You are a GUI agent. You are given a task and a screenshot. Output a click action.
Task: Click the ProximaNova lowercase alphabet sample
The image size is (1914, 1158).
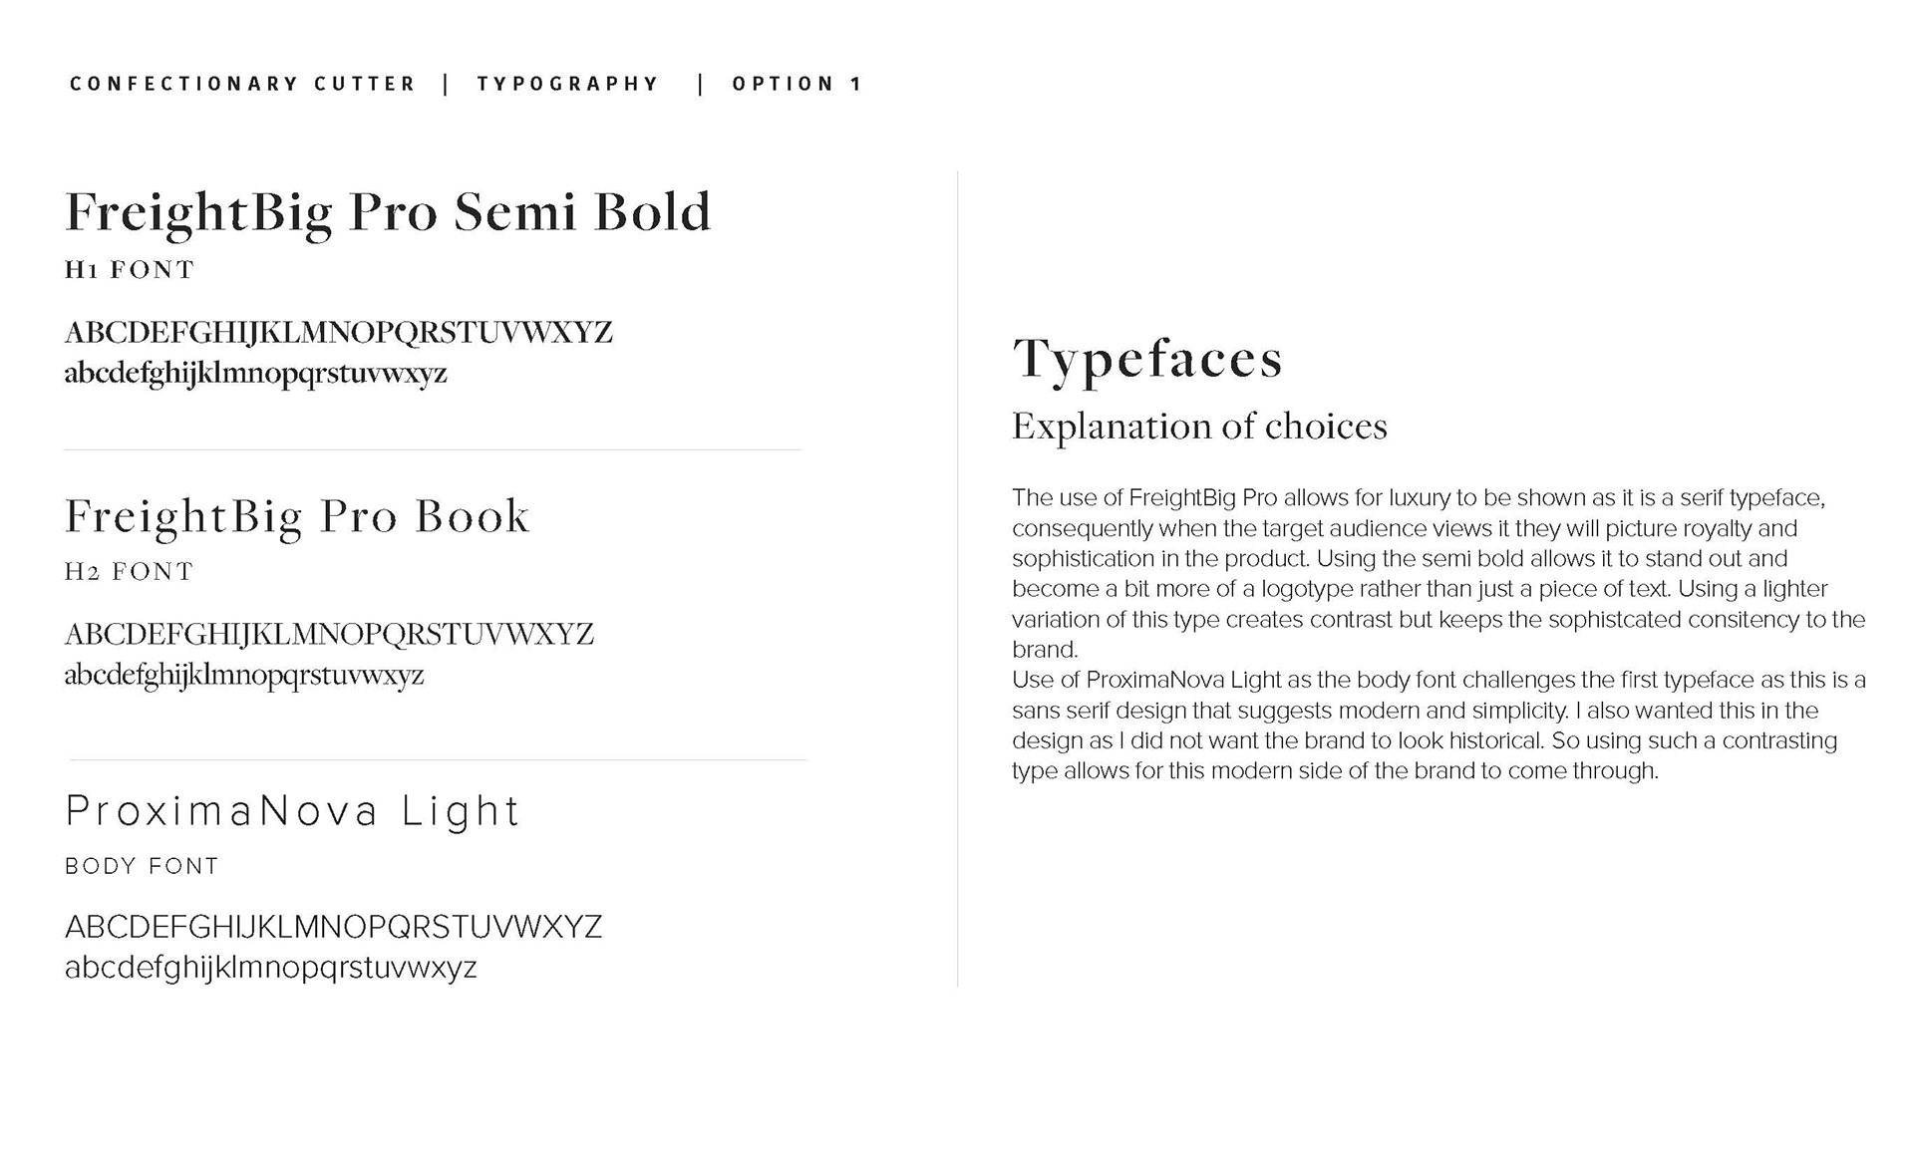pyautogui.click(x=271, y=968)
